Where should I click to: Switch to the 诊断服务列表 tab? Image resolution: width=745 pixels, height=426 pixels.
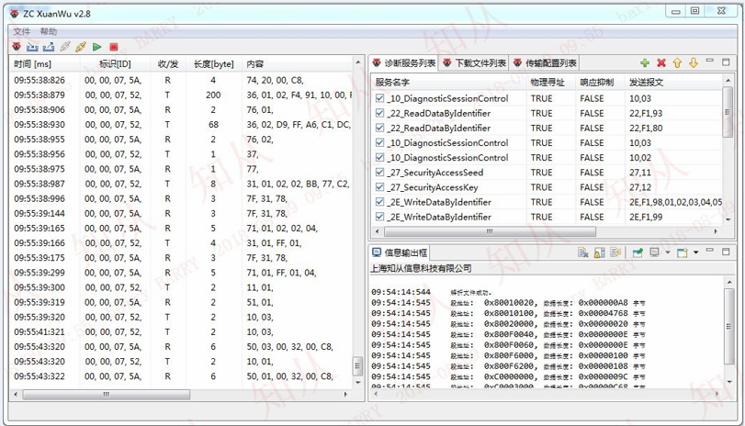point(404,63)
